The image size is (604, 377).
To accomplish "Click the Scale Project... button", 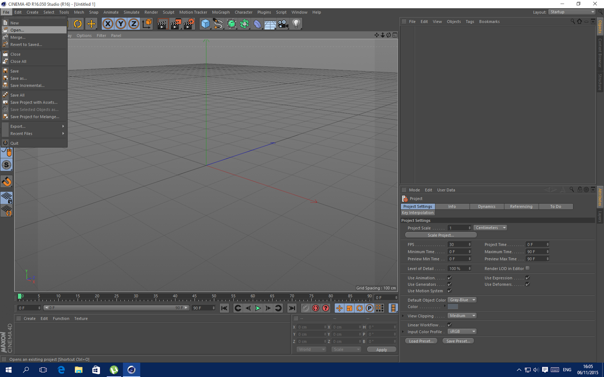I will tap(441, 235).
